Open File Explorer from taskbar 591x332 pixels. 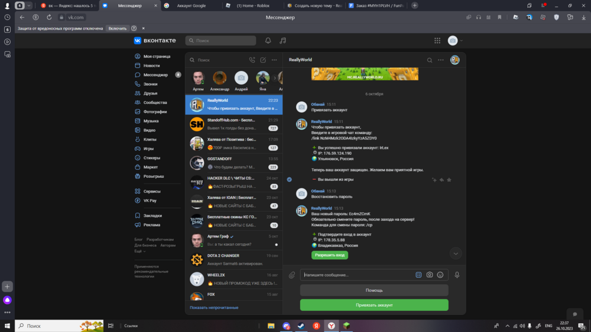click(271, 326)
